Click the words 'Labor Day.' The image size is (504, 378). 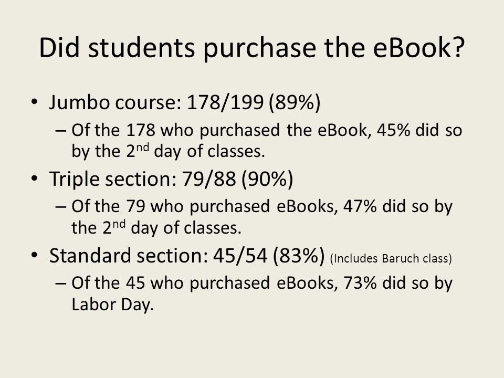click(112, 304)
